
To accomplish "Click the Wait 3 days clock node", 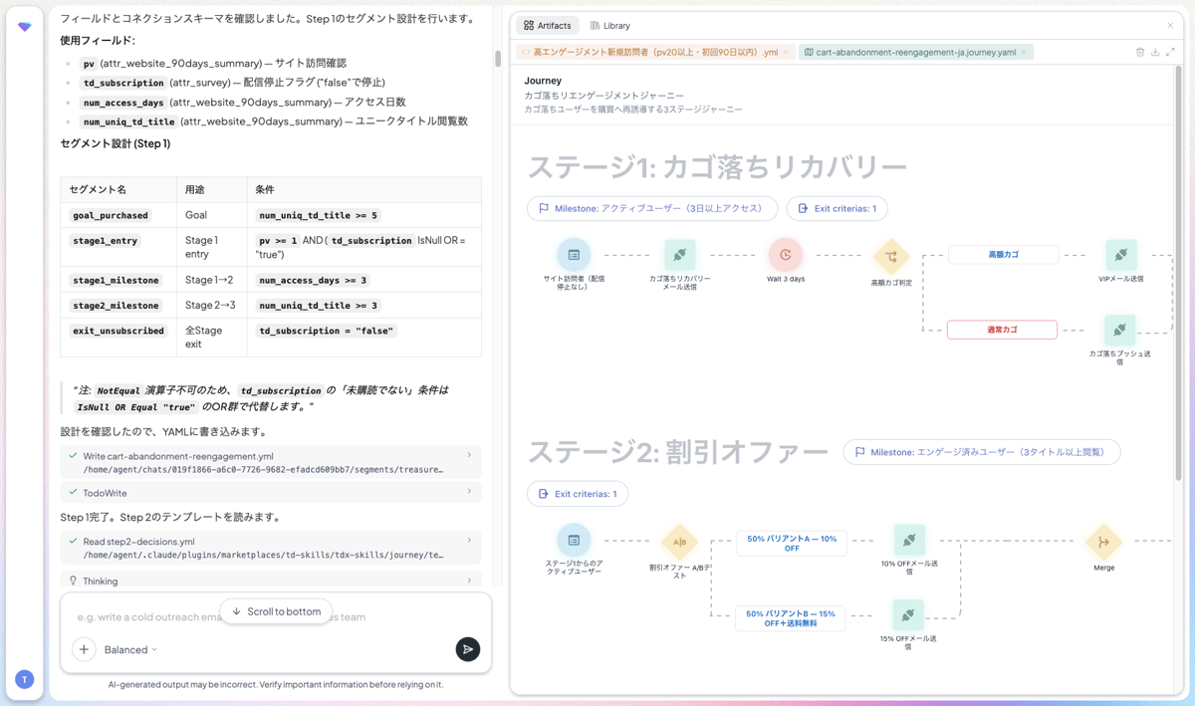I will coord(785,255).
